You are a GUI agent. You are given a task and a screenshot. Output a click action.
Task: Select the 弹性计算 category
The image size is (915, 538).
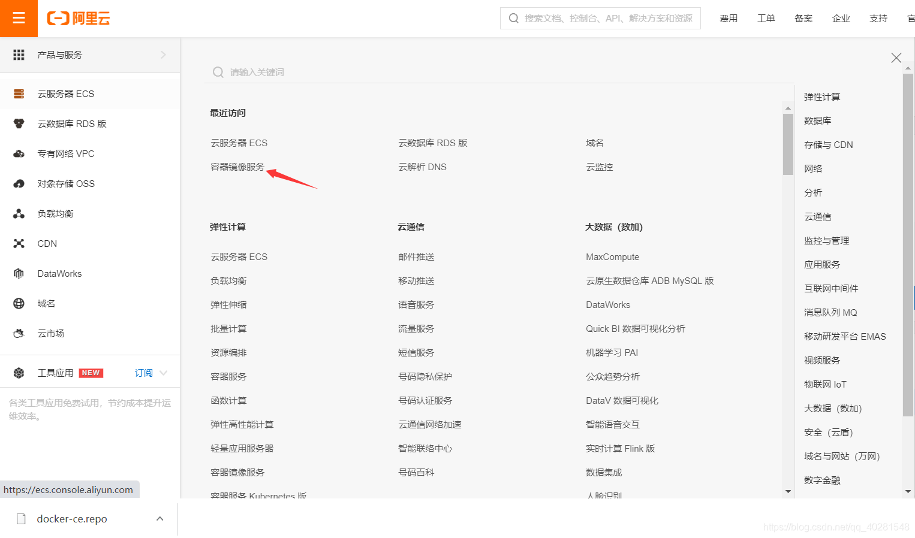coord(822,96)
